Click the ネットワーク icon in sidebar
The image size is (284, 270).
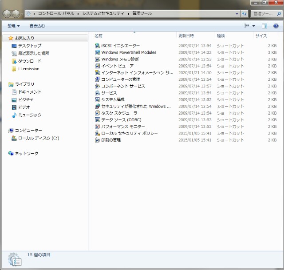11,154
